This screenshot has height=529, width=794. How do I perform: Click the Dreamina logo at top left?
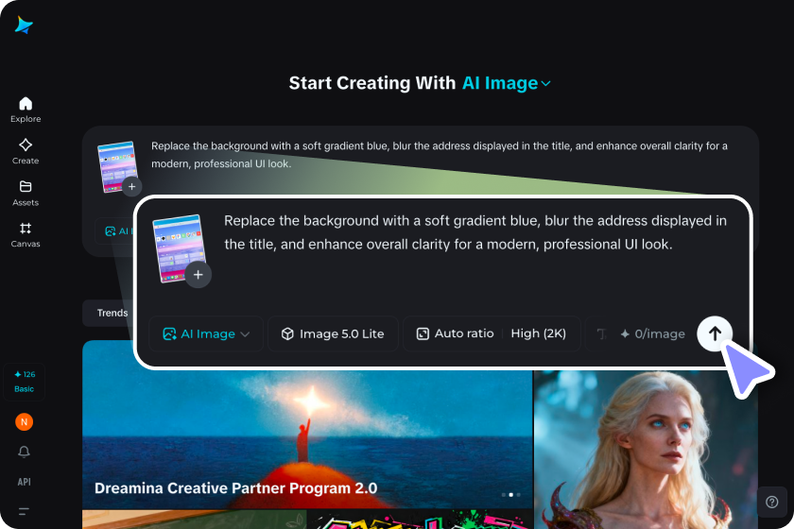[x=24, y=25]
